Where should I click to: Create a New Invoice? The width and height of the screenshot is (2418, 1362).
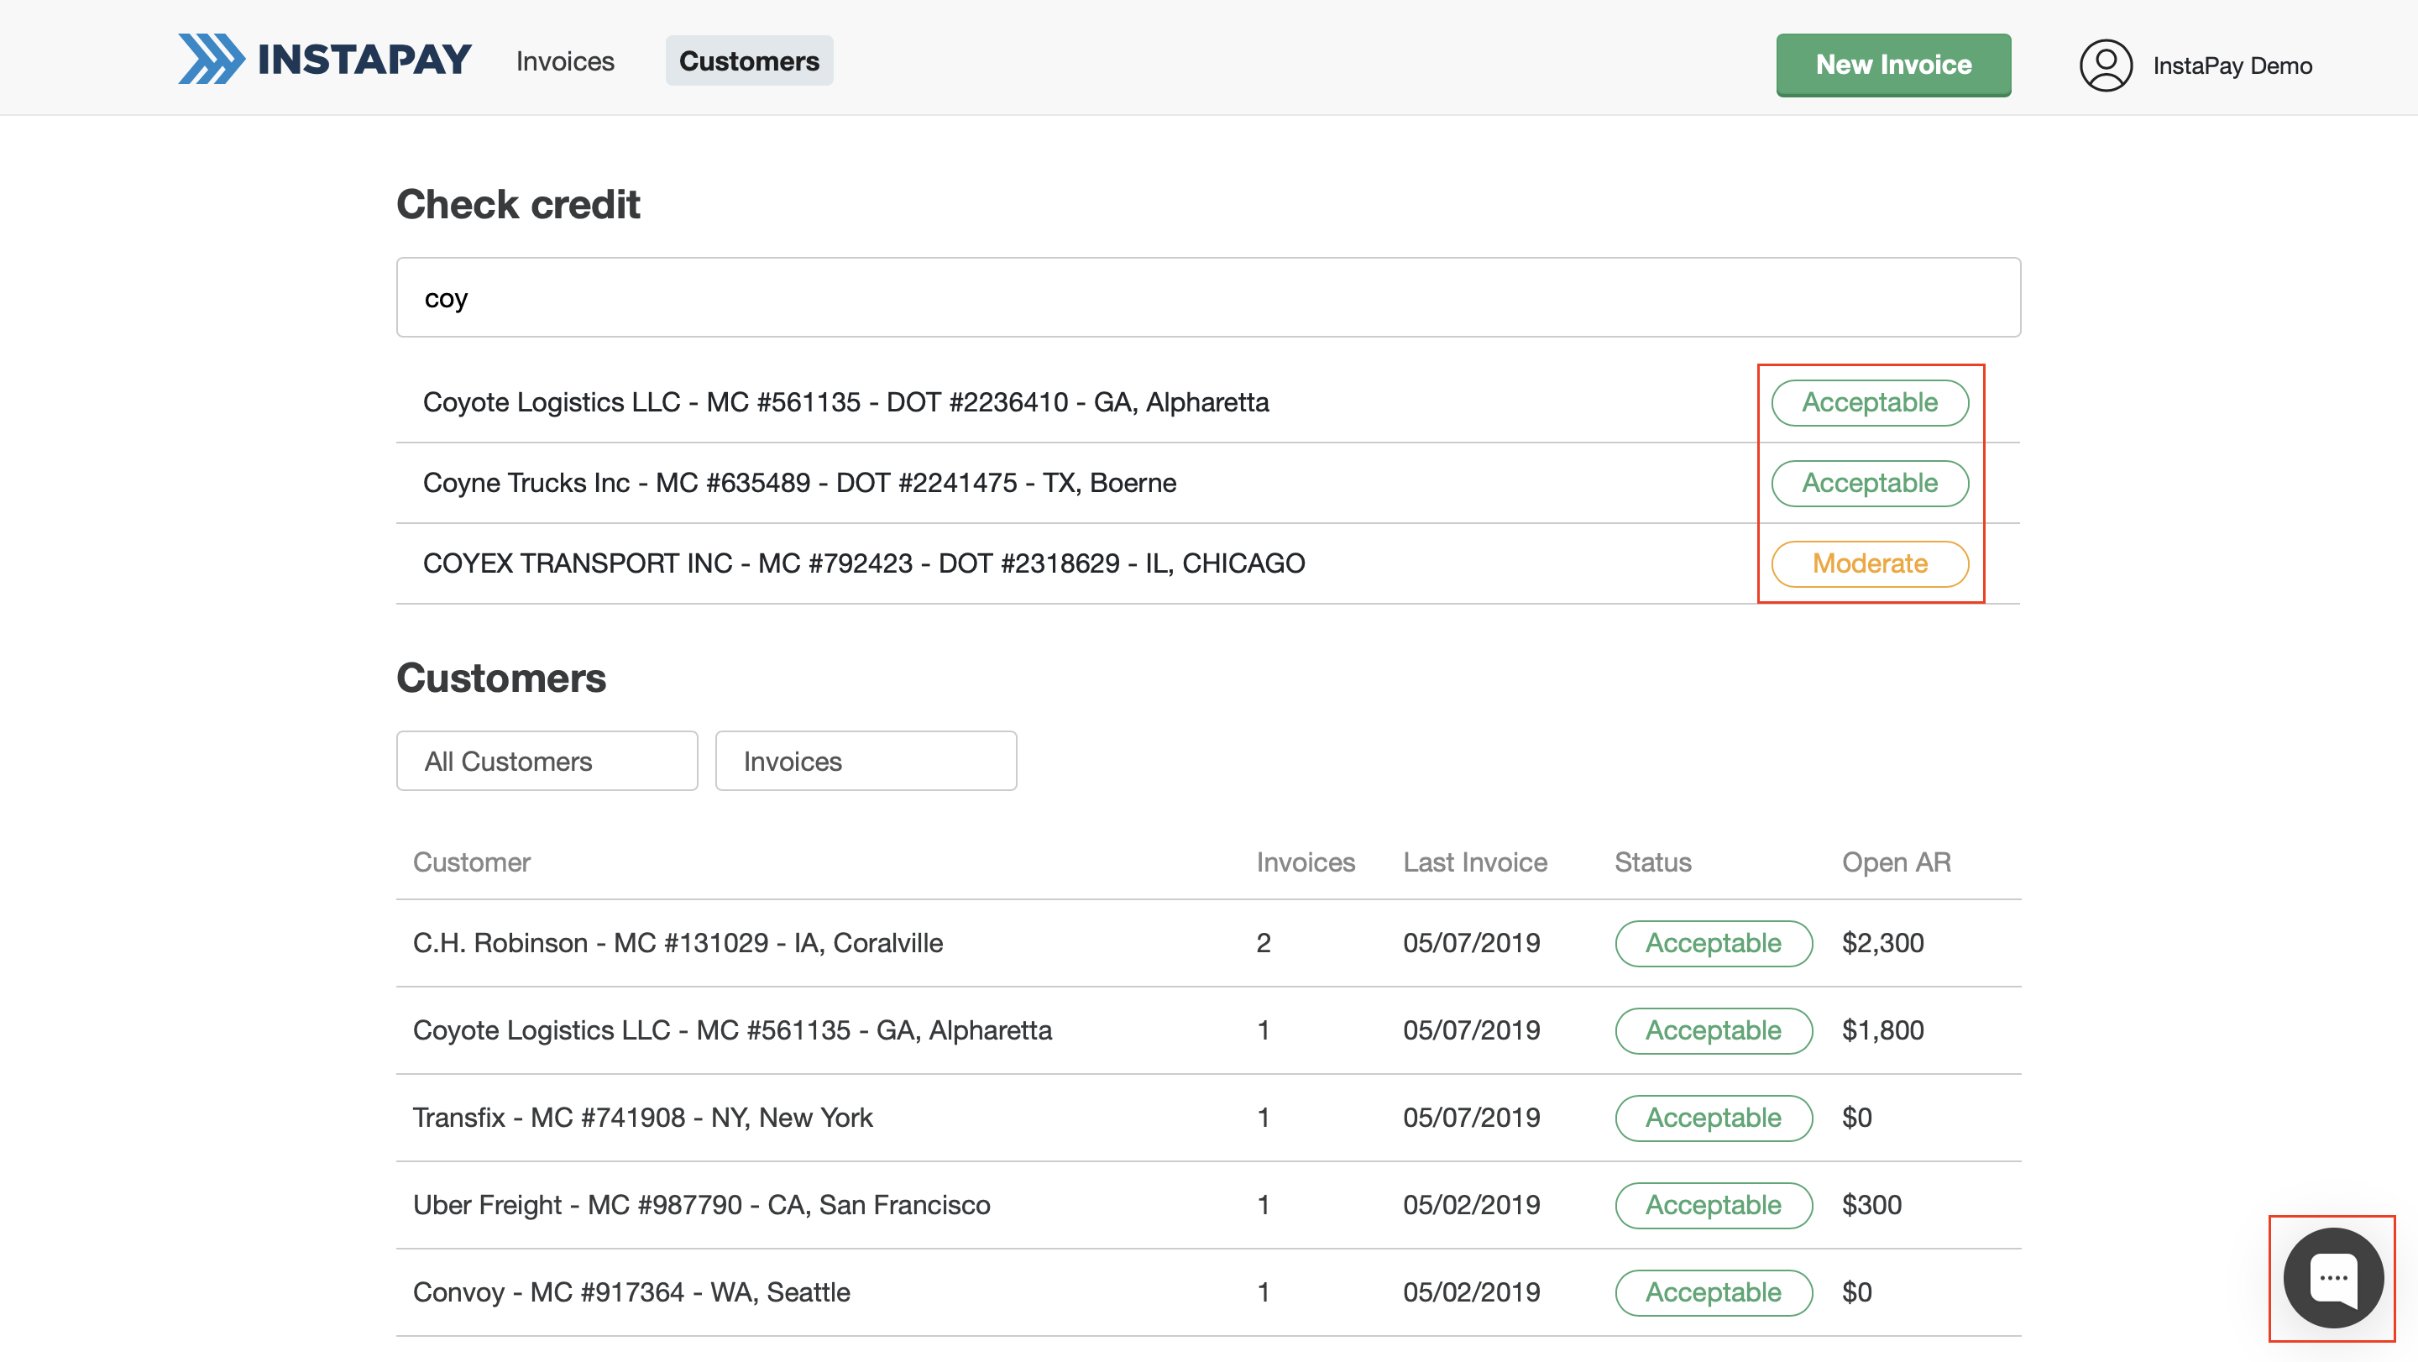[1893, 65]
